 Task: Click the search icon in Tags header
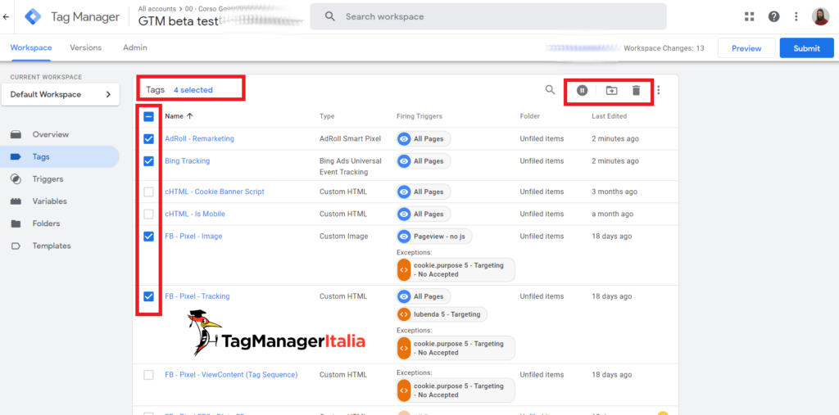[x=550, y=90]
